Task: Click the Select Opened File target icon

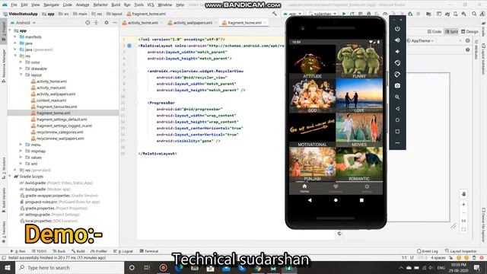Action: pos(88,23)
